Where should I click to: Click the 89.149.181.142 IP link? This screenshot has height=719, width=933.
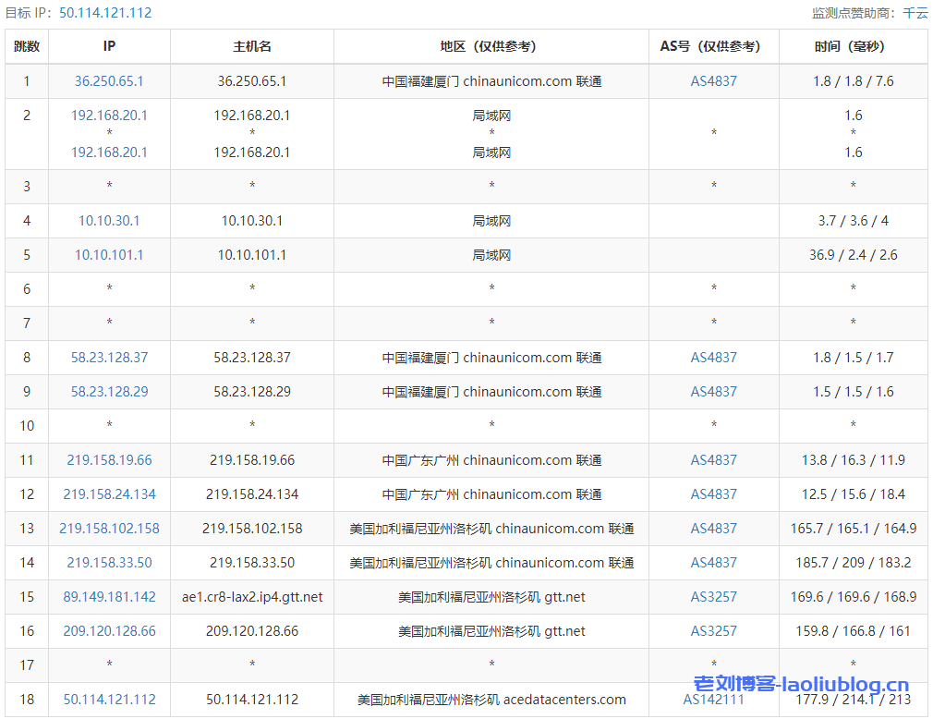point(109,597)
